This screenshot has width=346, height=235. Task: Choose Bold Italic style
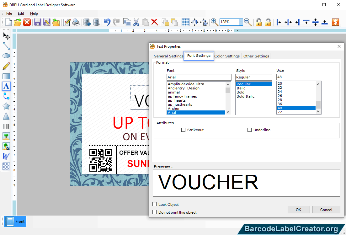(245, 96)
